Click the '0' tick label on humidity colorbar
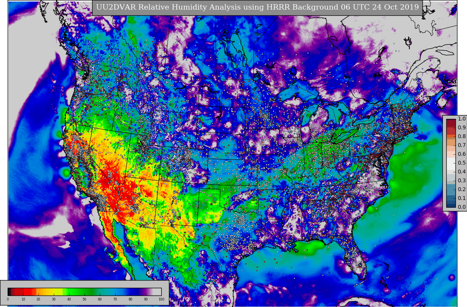This screenshot has width=467, height=307. (x=8, y=299)
